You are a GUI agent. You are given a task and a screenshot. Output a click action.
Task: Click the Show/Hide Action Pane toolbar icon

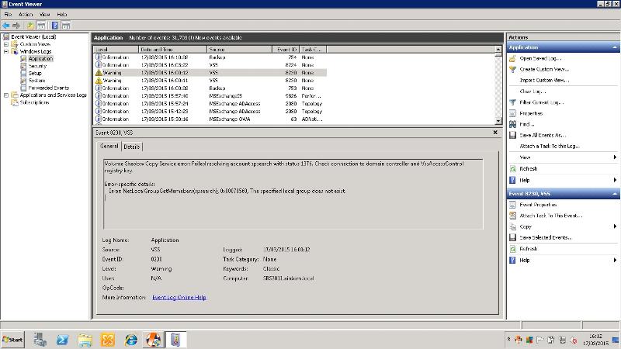[x=66, y=26]
